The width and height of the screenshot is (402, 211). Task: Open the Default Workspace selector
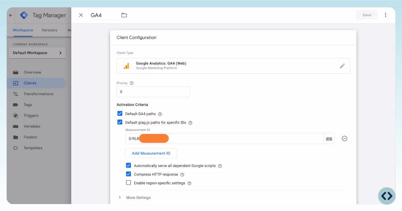[x=37, y=53]
